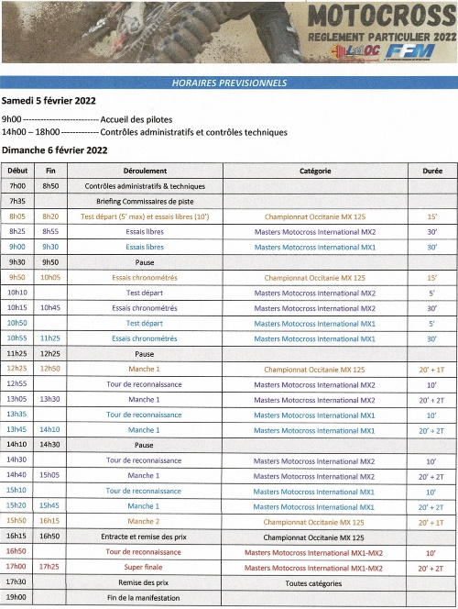Screen dimensions: 458x609
Task: Click 'Essais chronométrés' in the 10h15 row
Action: click(145, 308)
